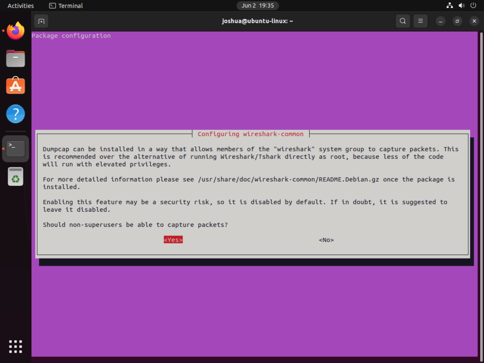This screenshot has width=484, height=363.
Task: Open Ubuntu Software from the dock
Action: (x=16, y=86)
